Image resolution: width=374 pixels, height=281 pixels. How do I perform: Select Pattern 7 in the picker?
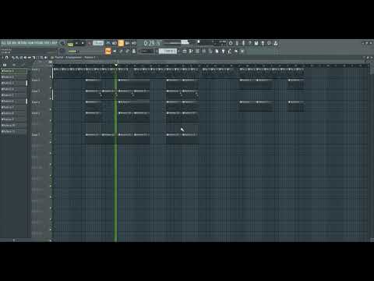(14, 107)
